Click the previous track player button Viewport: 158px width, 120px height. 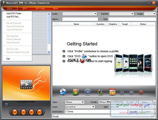15,112
